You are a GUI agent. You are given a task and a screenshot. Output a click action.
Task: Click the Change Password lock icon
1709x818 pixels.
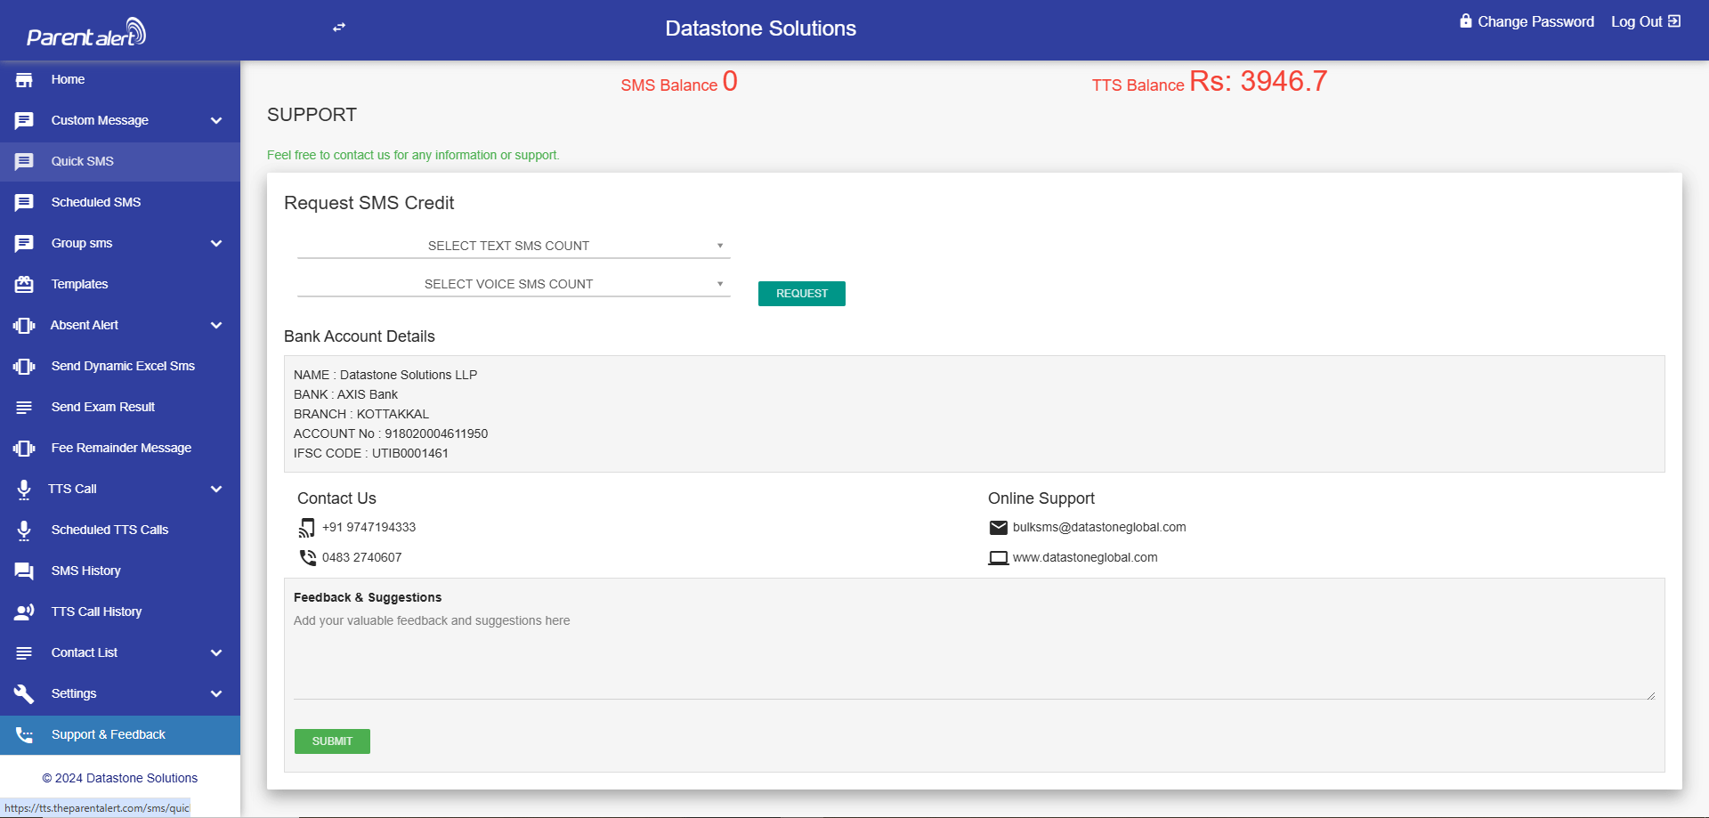coord(1466,20)
